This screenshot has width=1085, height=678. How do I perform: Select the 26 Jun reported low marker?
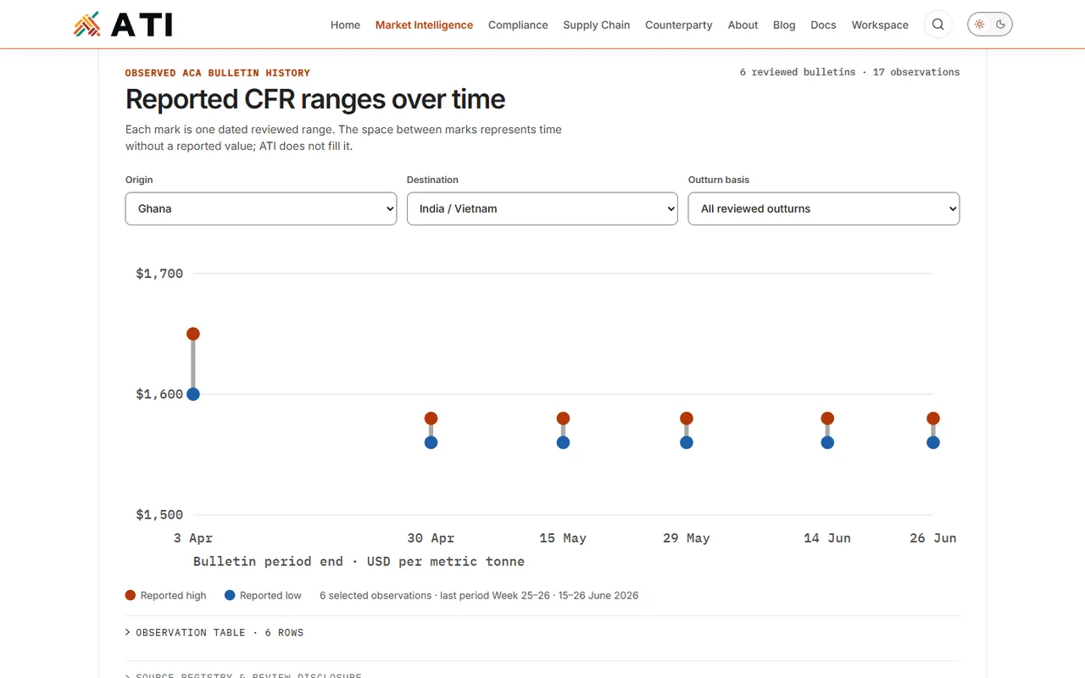[x=933, y=442]
